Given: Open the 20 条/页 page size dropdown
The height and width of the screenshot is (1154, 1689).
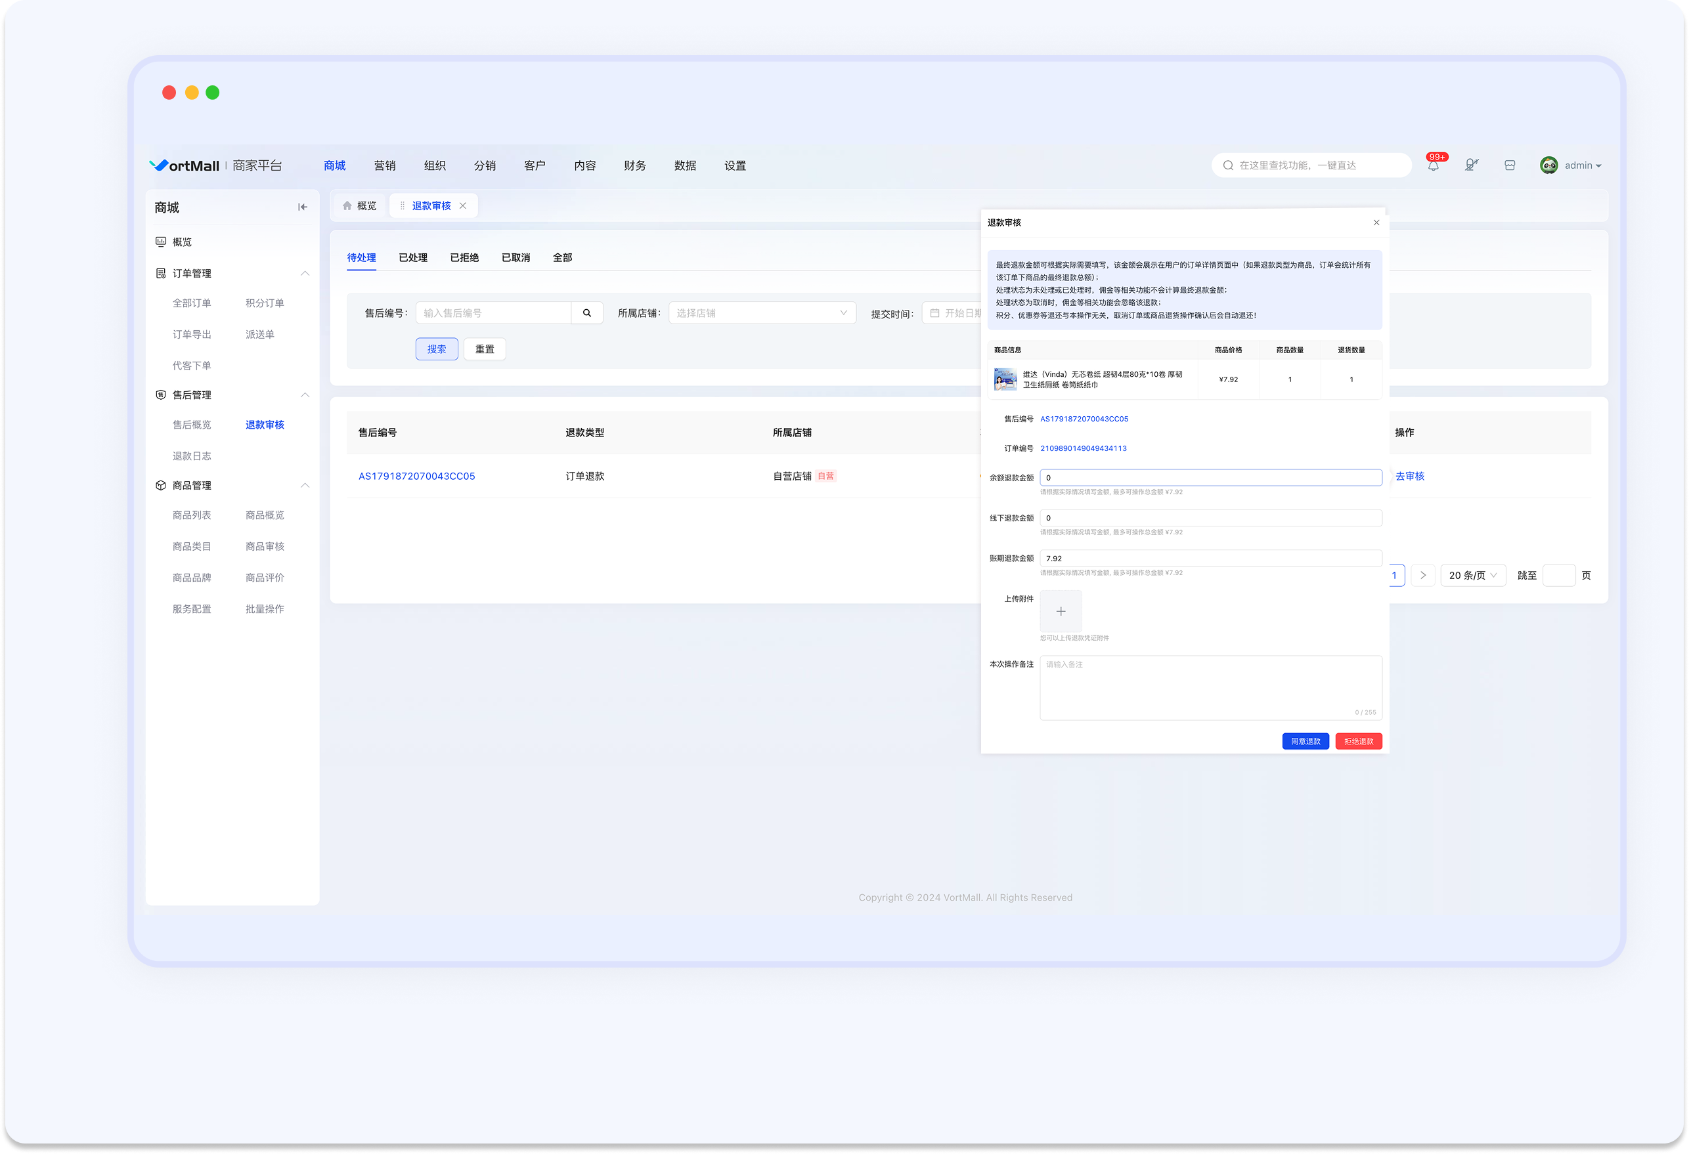Looking at the screenshot, I should (x=1472, y=575).
